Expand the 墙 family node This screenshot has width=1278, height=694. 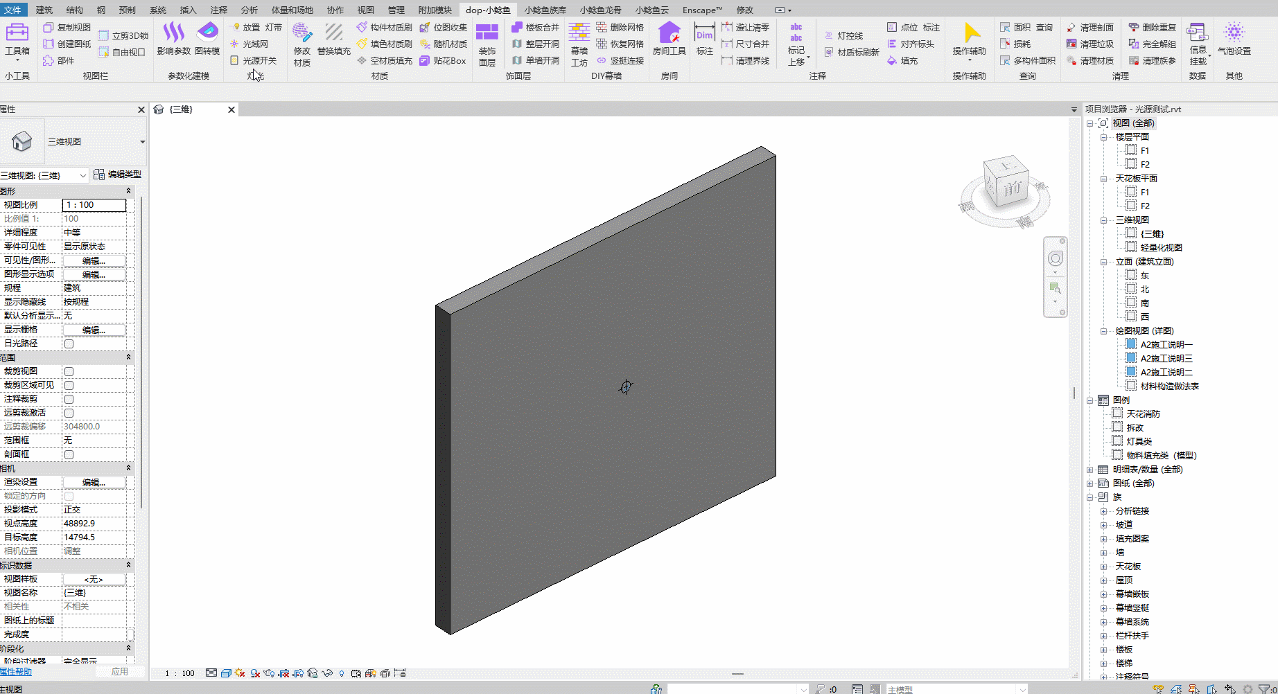click(1103, 553)
